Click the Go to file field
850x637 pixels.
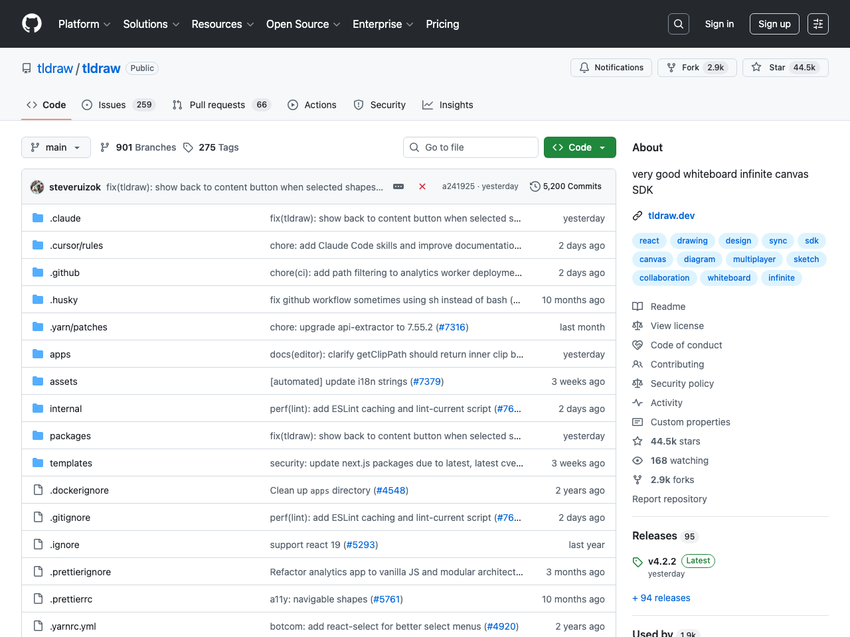tap(471, 147)
